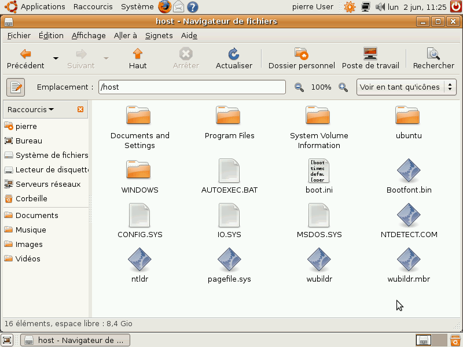
Task: Open the Aller à menu
Action: [x=125, y=36]
